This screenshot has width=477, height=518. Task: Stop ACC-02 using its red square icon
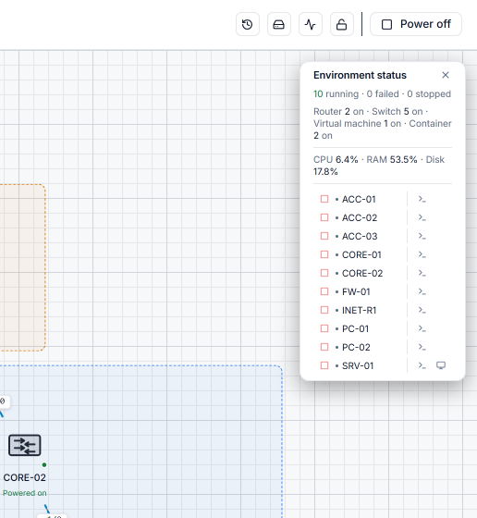tap(324, 217)
